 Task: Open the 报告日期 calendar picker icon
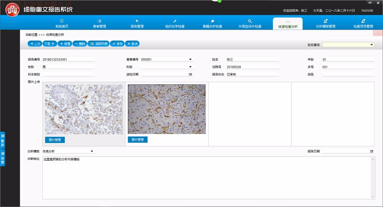click(x=372, y=151)
